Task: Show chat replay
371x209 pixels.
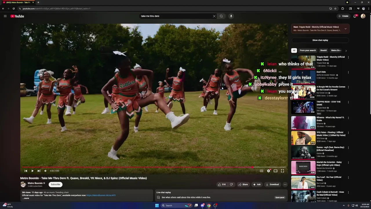Action: click(320, 40)
